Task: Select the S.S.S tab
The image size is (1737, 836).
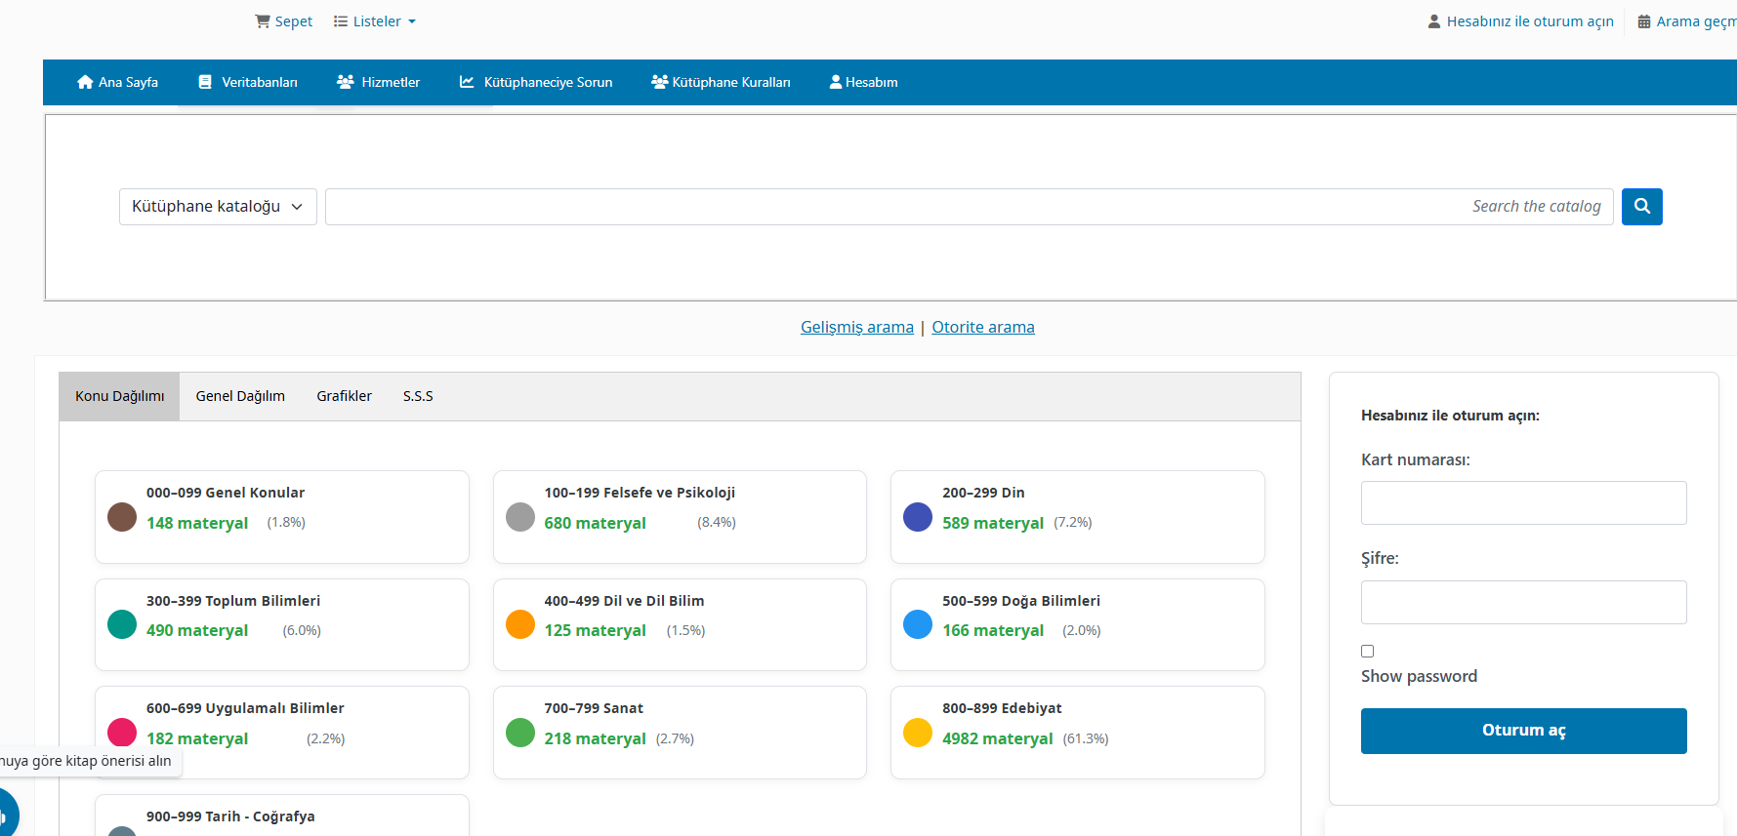Action: (418, 396)
